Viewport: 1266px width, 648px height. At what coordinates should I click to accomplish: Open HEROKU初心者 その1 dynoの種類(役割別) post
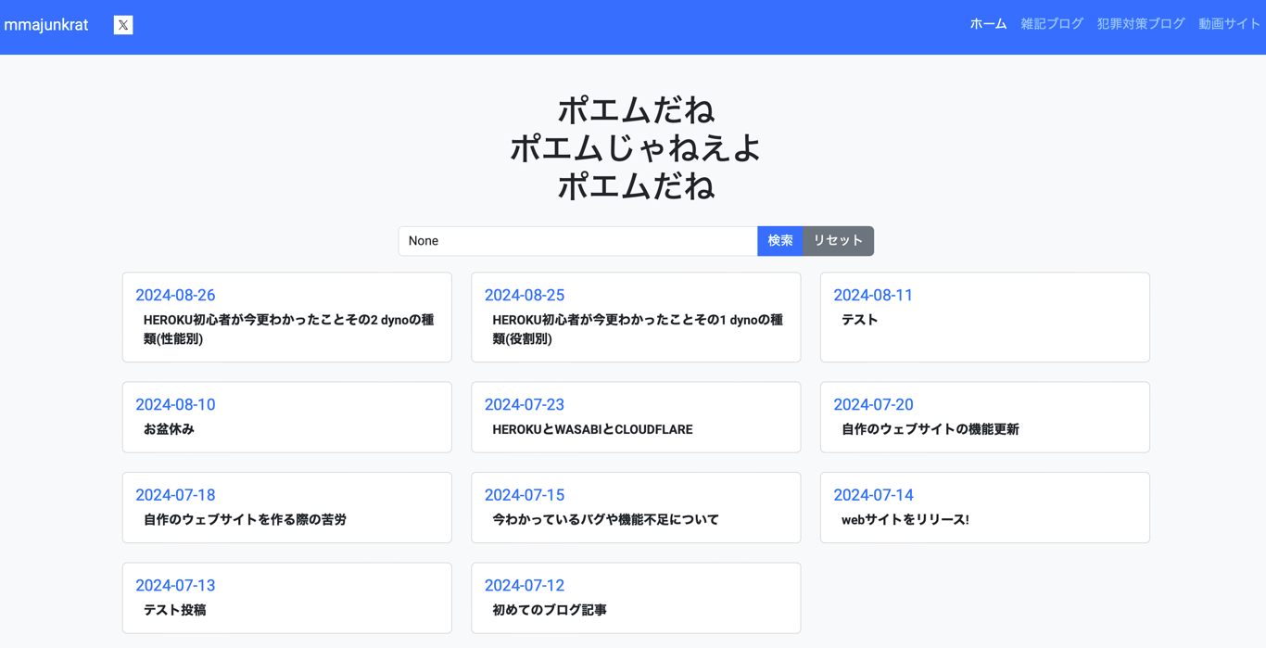[x=638, y=329]
